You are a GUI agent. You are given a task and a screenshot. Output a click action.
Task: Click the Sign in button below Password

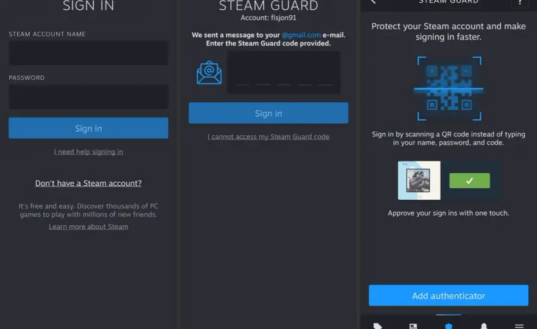88,128
